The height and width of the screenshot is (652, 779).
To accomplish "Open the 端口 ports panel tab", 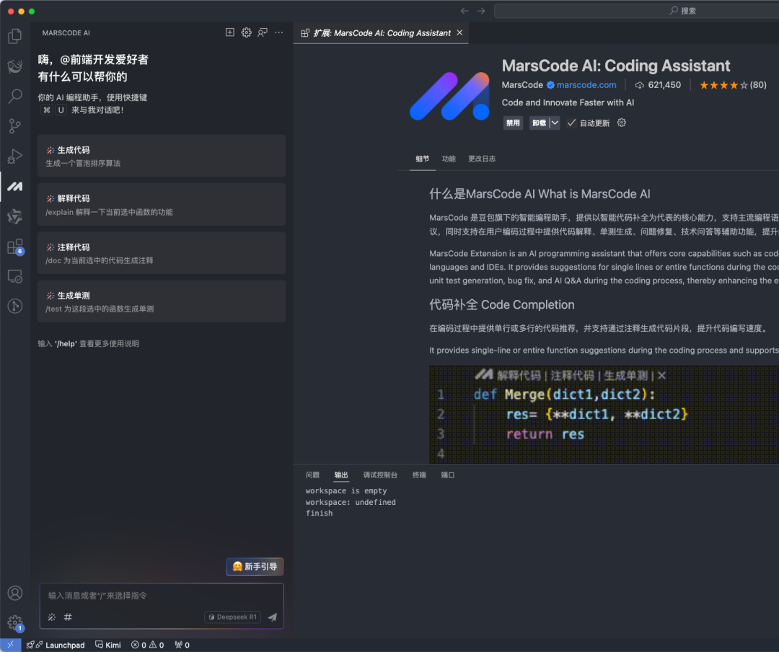I will (x=448, y=475).
